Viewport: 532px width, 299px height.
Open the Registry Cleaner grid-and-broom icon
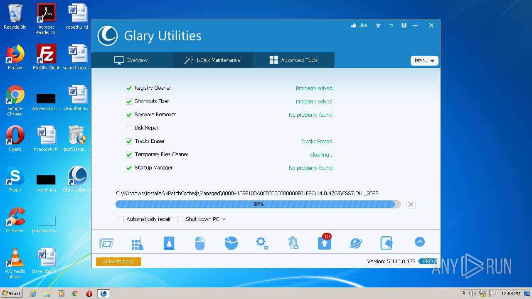137,243
